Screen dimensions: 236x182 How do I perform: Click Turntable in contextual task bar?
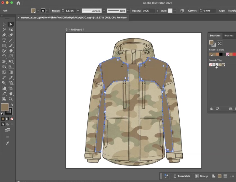click(181, 176)
